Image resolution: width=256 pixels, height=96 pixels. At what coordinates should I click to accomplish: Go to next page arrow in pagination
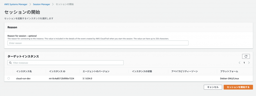point(249,63)
